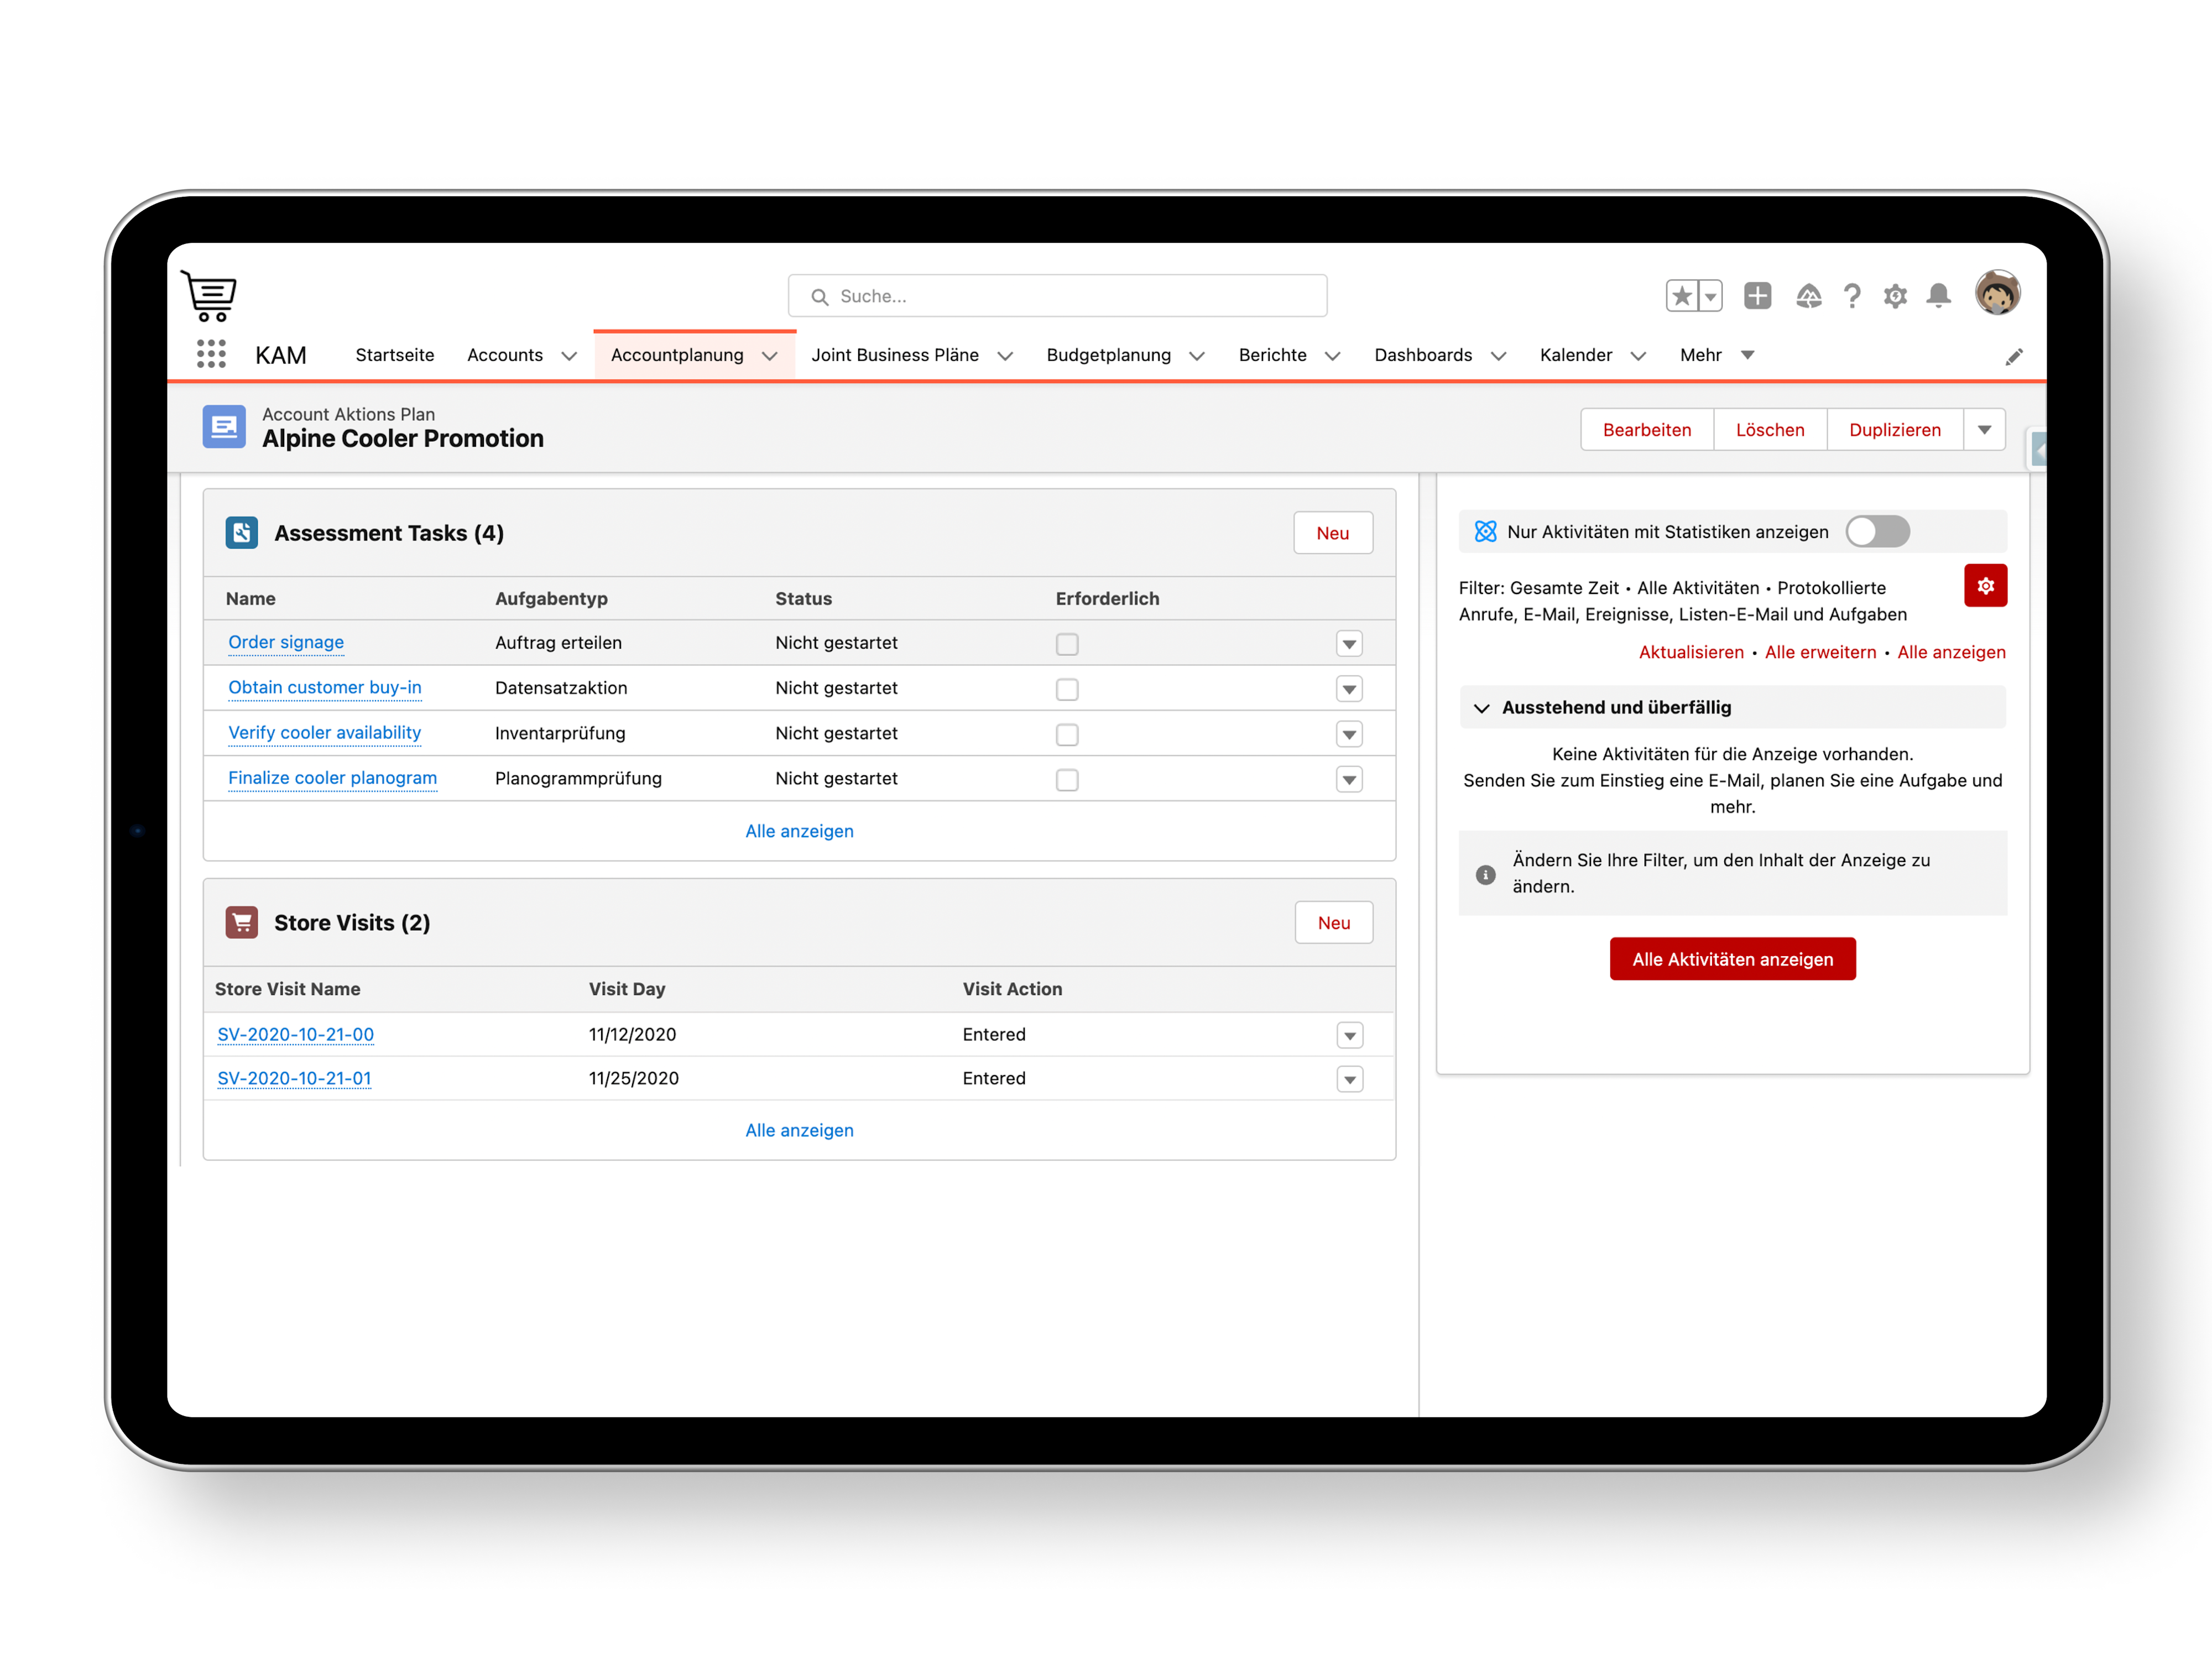The width and height of the screenshot is (2212, 1659).
Task: Open the App Launcher grid icon
Action: pyautogui.click(x=211, y=354)
